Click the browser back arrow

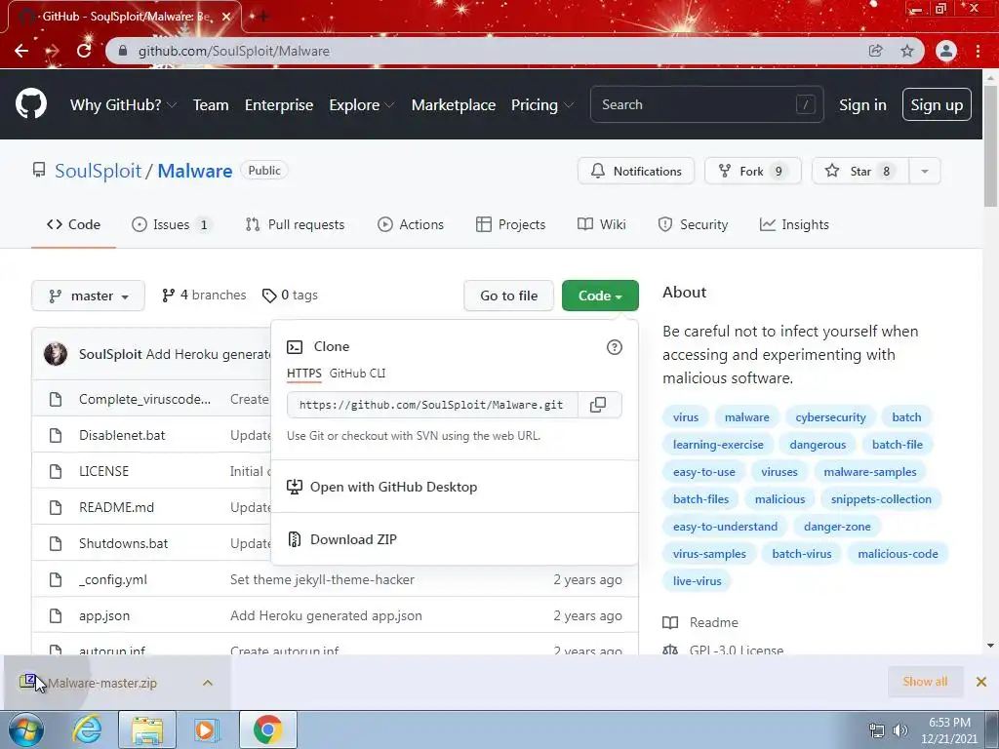click(x=21, y=51)
